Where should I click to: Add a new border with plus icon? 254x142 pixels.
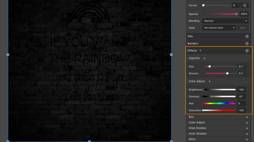tap(247, 43)
